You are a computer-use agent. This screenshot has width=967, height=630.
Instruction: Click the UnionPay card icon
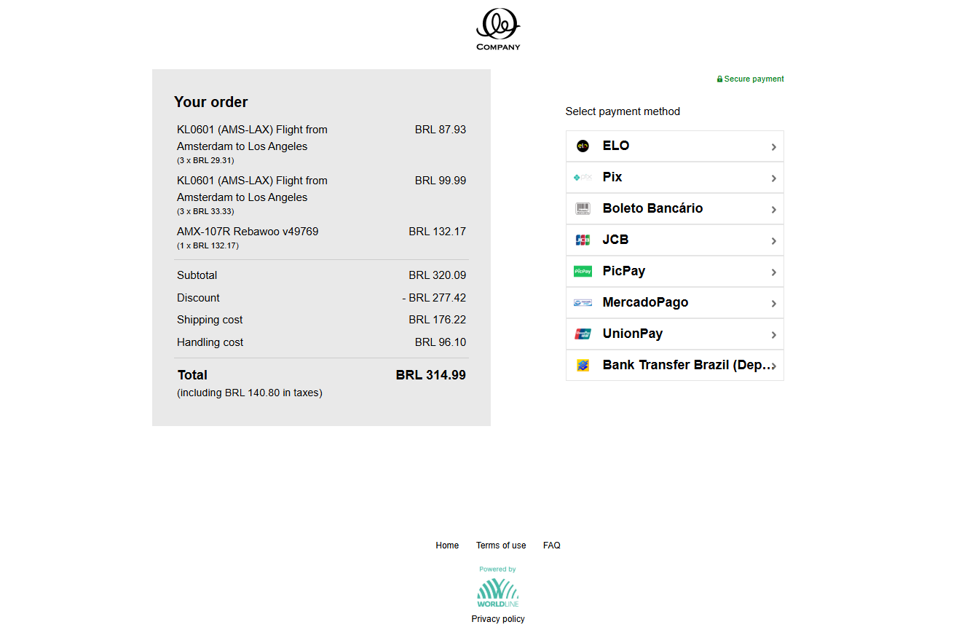pos(583,334)
